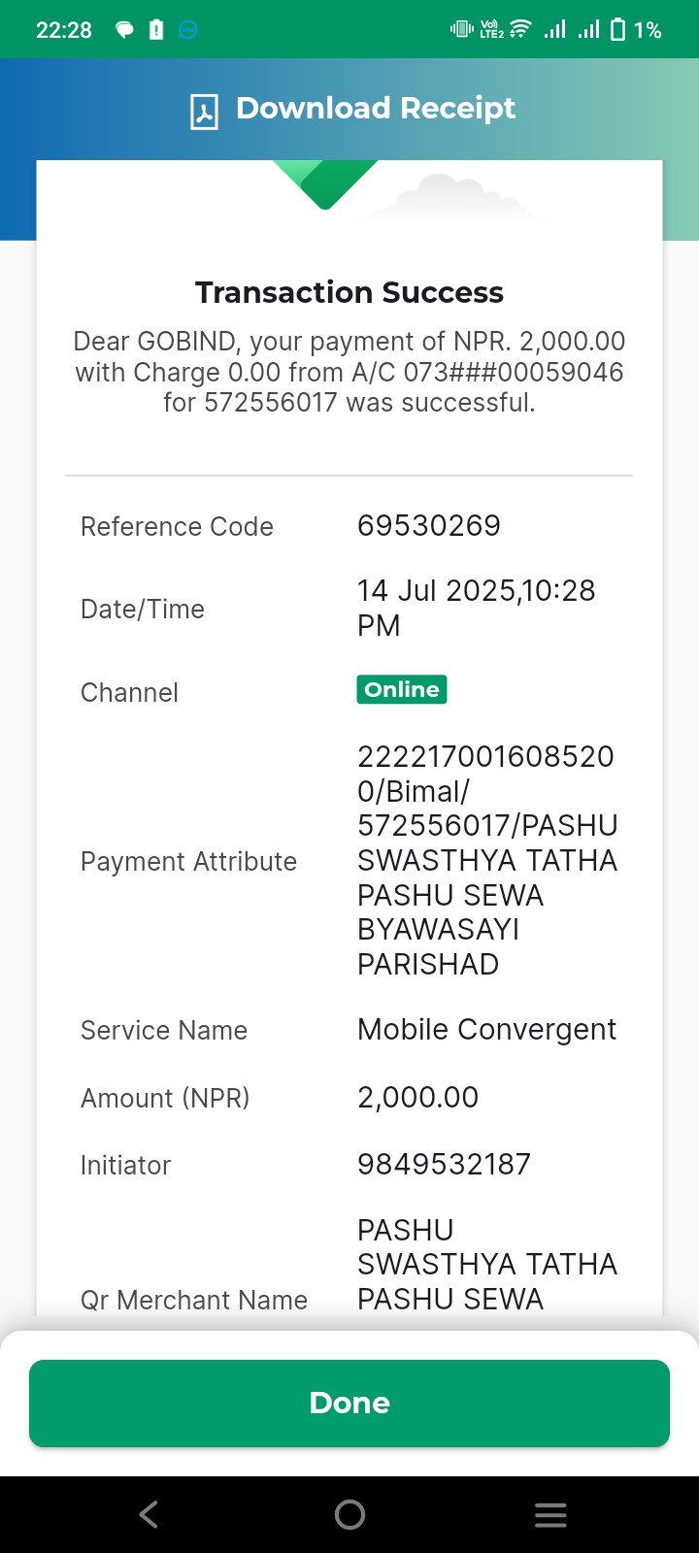
Task: Tap the Wi-Fi status icon
Action: [520, 30]
